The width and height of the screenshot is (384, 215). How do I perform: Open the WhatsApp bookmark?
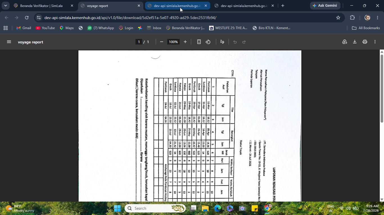coord(101,28)
